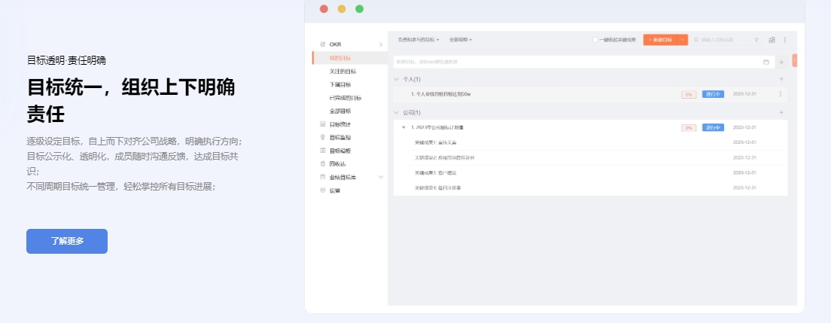
Task: Select 下属目标 in the sidebar
Action: click(340, 84)
